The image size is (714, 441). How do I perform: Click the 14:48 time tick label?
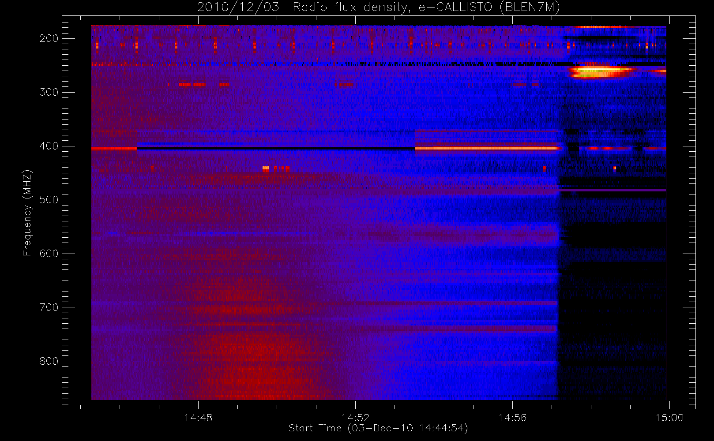click(x=198, y=418)
